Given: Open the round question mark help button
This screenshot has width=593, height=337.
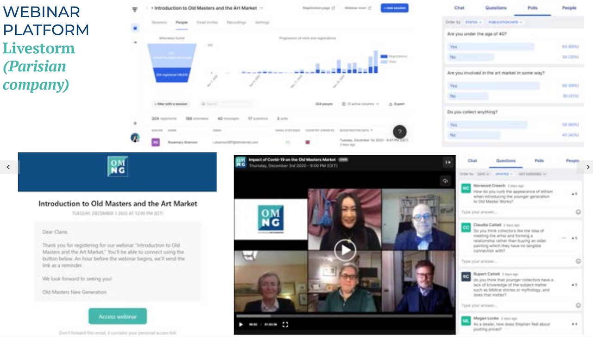Looking at the screenshot, I should click(400, 131).
